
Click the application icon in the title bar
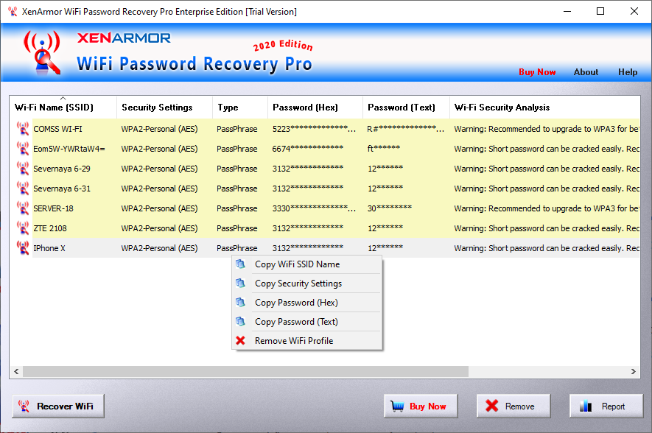pos(13,11)
